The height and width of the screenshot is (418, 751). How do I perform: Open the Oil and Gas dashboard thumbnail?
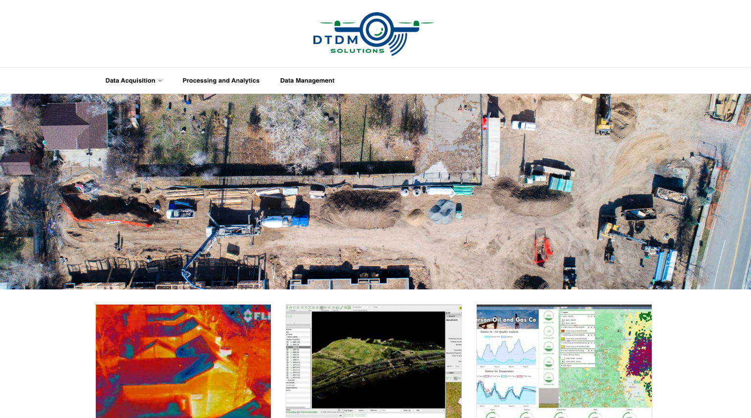pos(564,361)
